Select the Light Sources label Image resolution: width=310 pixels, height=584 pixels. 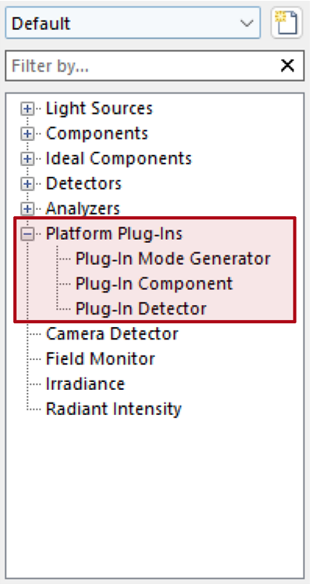tap(99, 108)
